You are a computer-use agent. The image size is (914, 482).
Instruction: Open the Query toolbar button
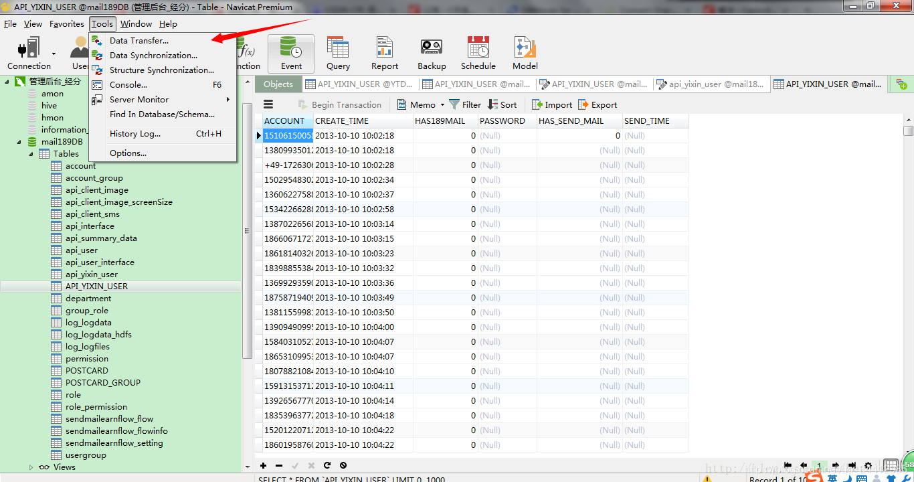click(x=338, y=54)
